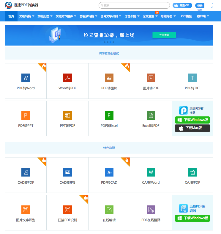Expand the 论文查重 dropdown menu
The width and height of the screenshot is (221, 234).
(150, 16)
